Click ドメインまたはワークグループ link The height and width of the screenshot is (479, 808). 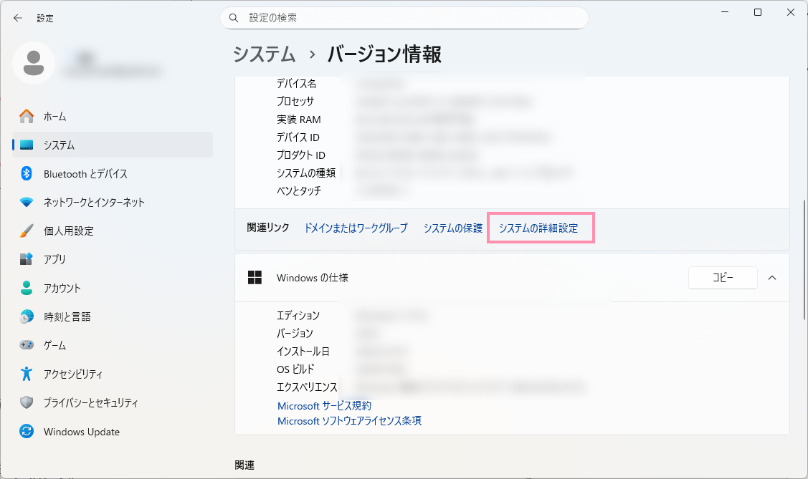[x=356, y=228]
